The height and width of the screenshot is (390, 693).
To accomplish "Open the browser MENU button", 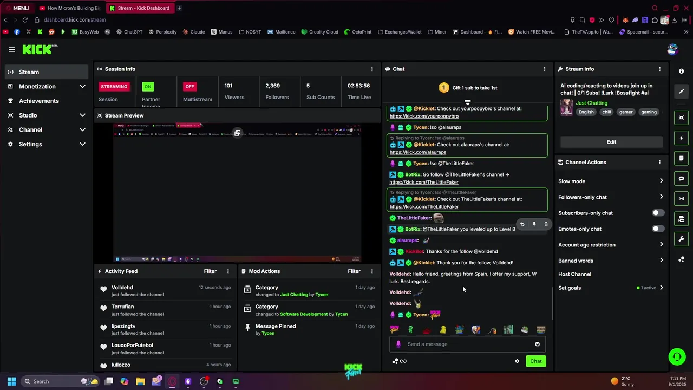I will [x=17, y=8].
